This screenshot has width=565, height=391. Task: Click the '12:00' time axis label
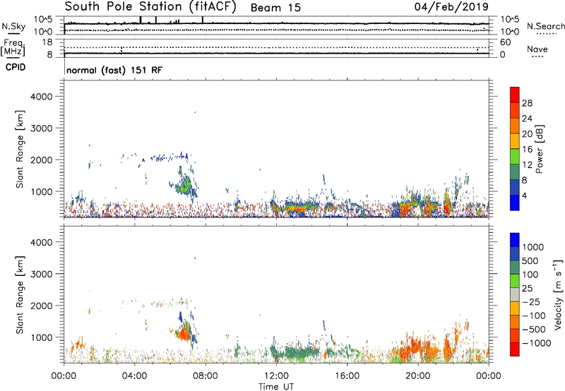[276, 376]
